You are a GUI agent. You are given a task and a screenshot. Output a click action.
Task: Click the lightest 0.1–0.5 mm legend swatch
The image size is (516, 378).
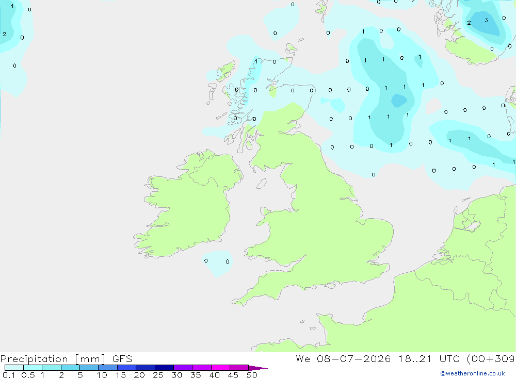pos(14,368)
